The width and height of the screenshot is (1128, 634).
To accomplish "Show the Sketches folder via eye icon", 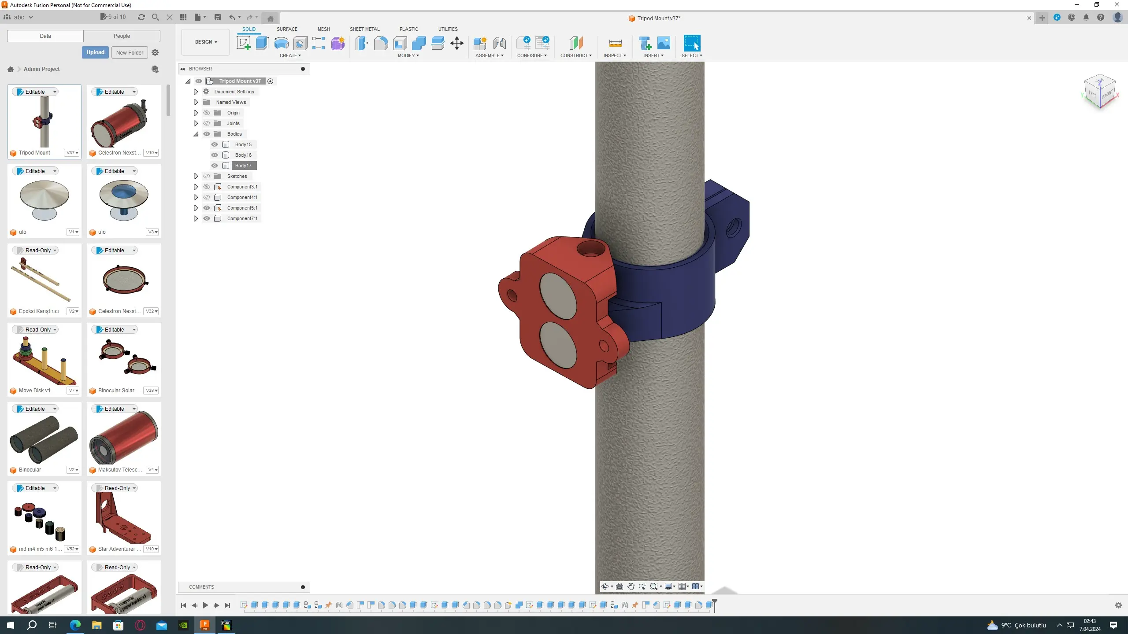I will pyautogui.click(x=207, y=176).
